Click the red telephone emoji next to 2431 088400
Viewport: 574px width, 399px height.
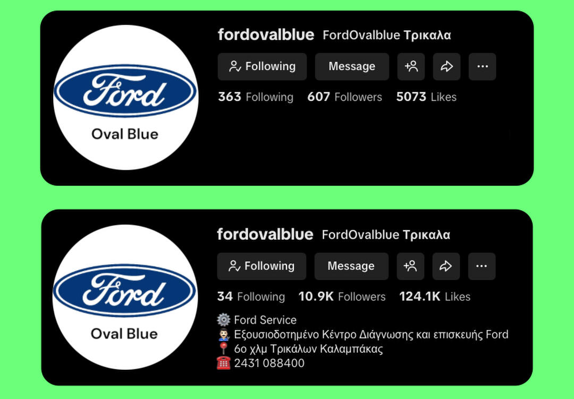pyautogui.click(x=223, y=363)
